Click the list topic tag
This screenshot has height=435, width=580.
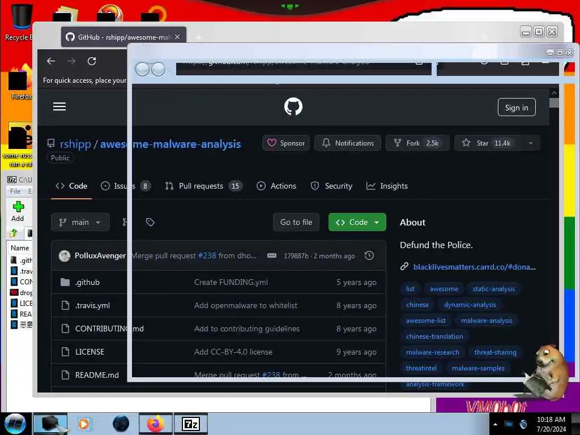(x=410, y=289)
